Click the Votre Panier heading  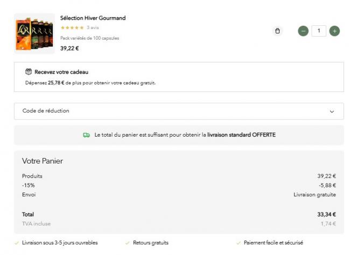(43, 161)
